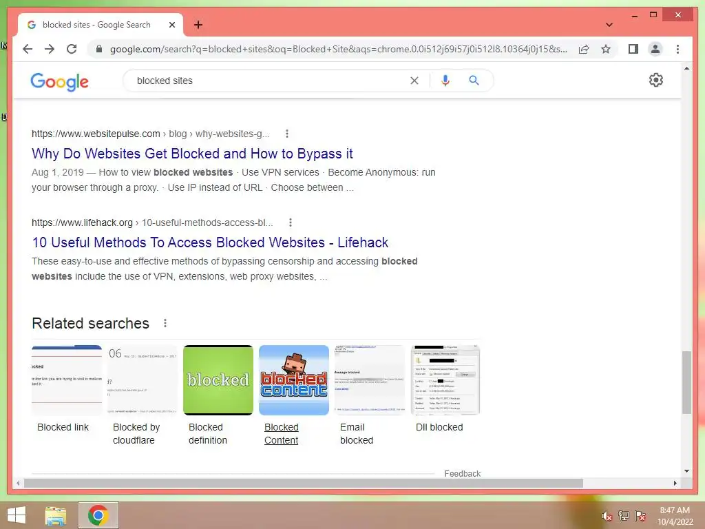Open Chrome's three-dot menu

(677, 49)
